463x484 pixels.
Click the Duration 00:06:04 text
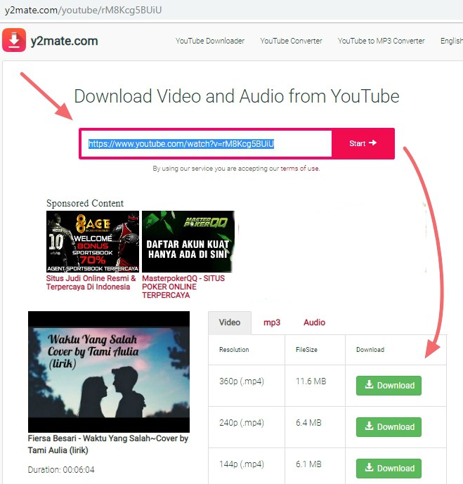tap(61, 470)
